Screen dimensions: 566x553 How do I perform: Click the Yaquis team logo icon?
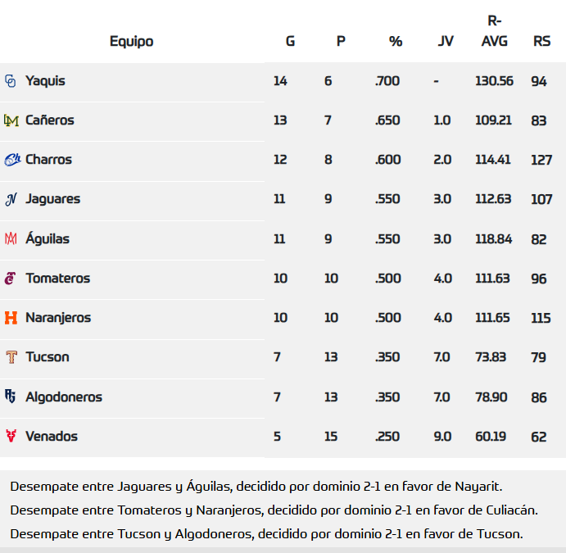[x=11, y=81]
